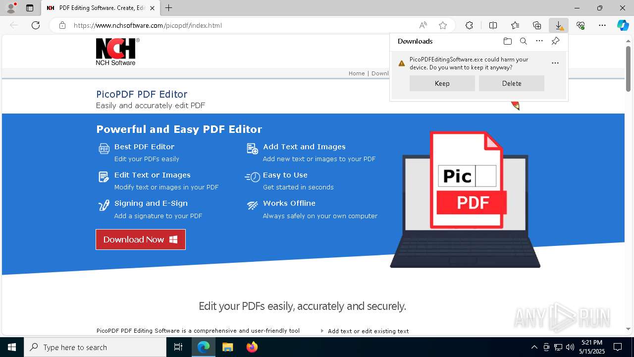
Task: Click Best PDF Editor feature icon
Action: 104,149
